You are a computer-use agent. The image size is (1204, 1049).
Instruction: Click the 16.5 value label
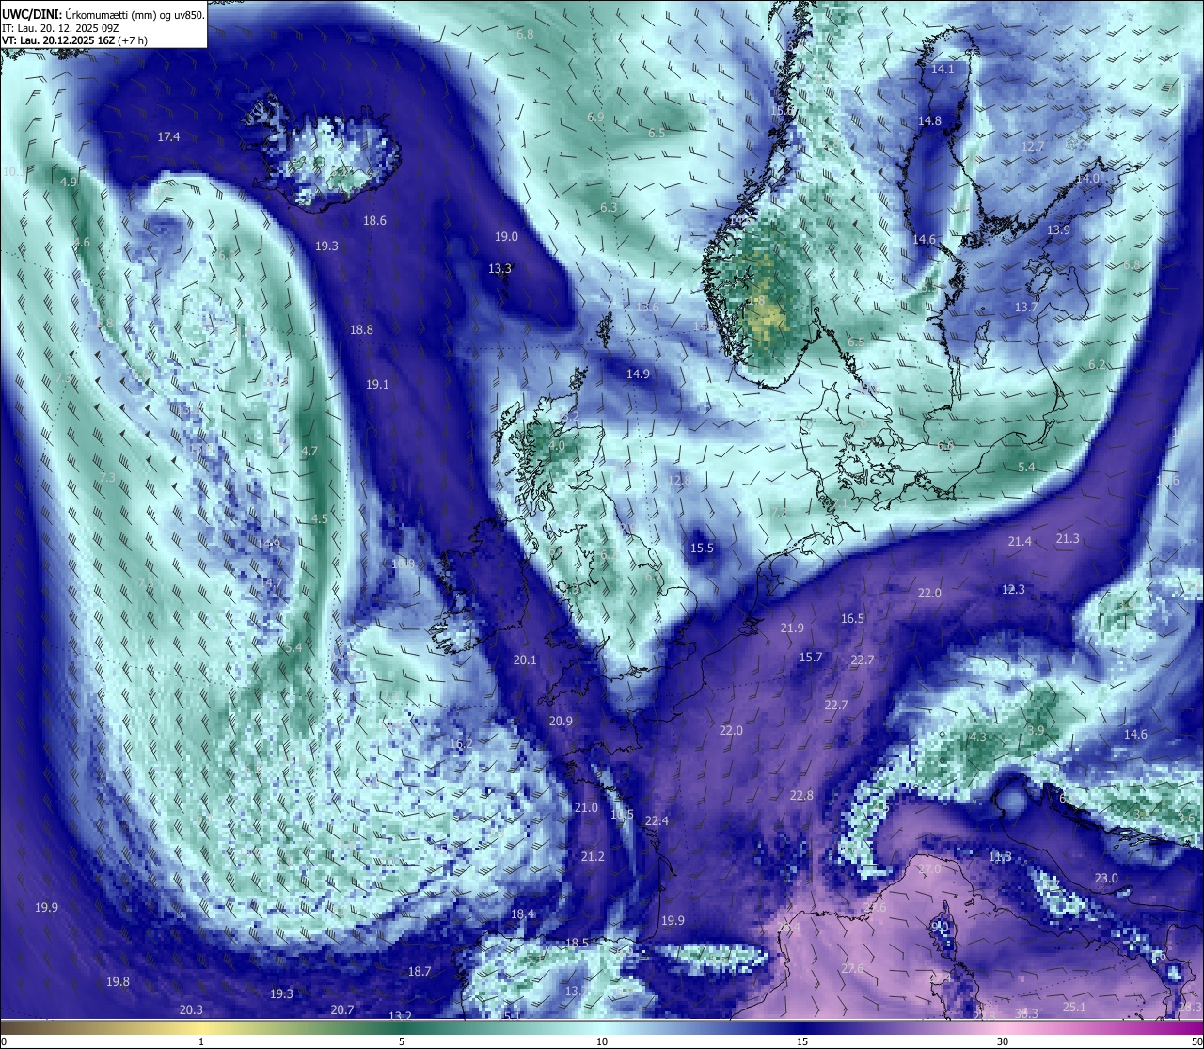tap(852, 619)
